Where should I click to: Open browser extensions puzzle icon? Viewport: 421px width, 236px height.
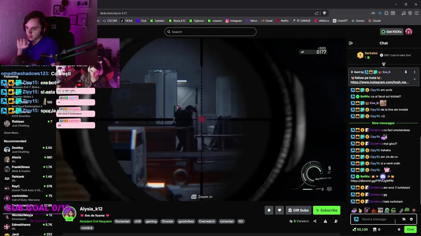(x=386, y=13)
